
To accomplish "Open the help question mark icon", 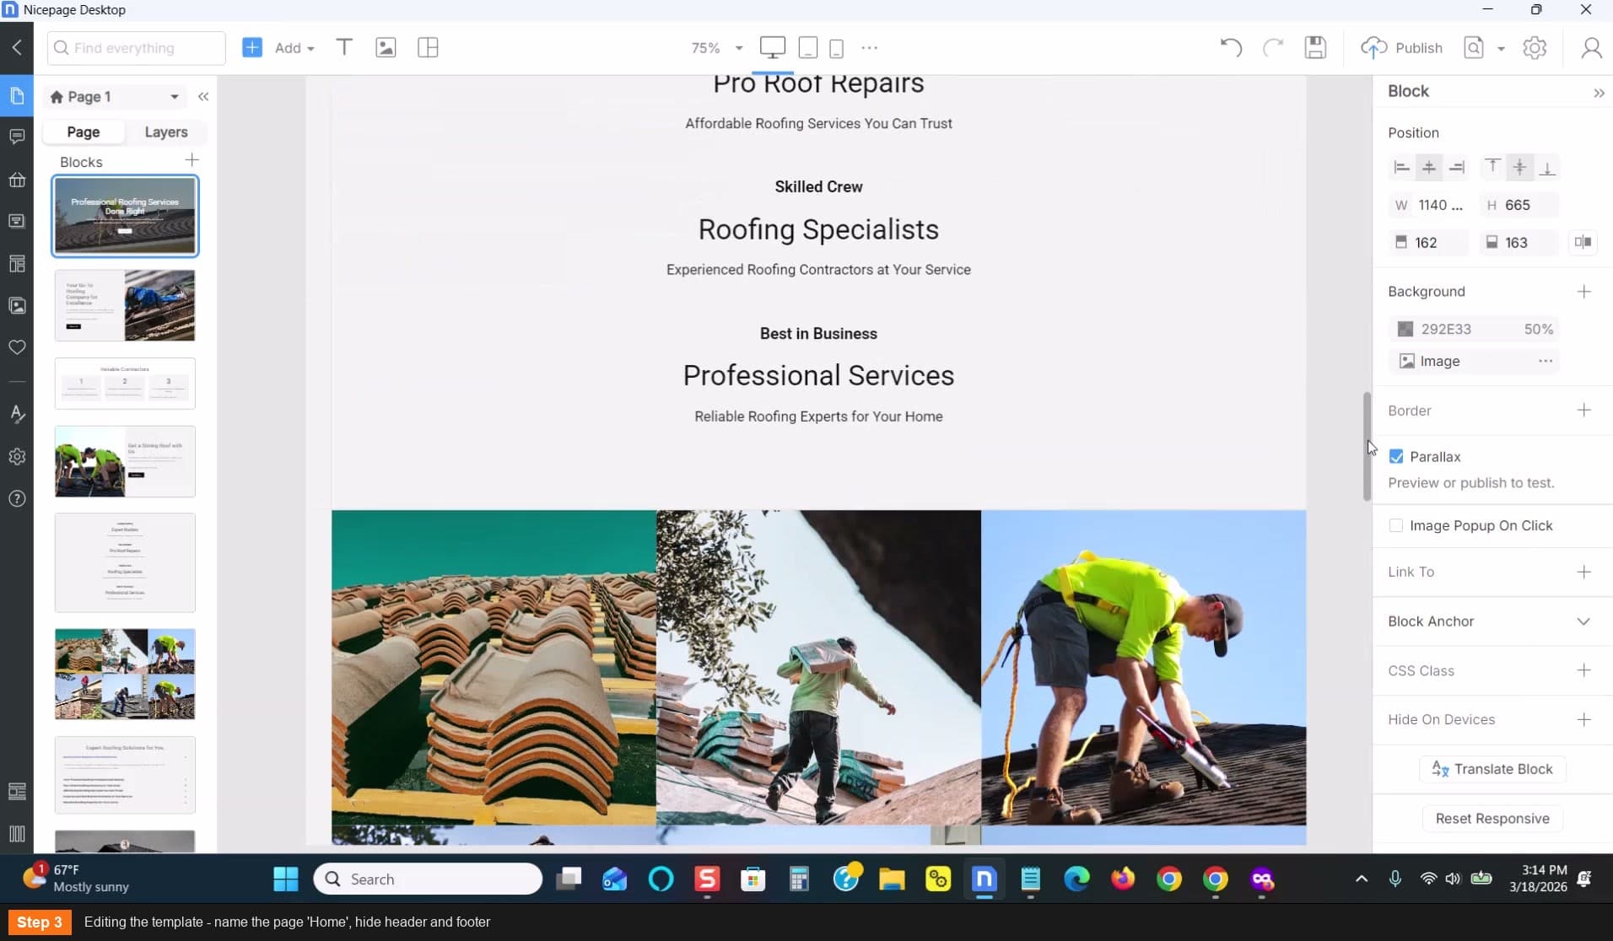I will click(x=17, y=498).
